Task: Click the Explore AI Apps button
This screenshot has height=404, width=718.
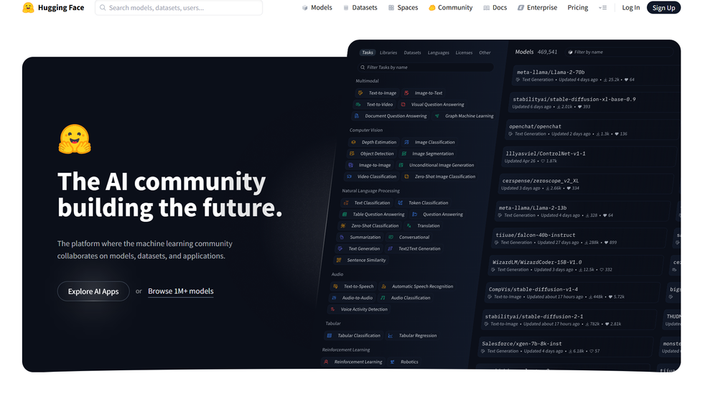Action: (93, 291)
